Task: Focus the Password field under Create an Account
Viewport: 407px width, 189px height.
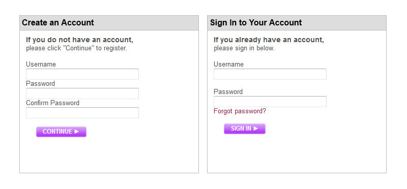Action: (x=82, y=93)
